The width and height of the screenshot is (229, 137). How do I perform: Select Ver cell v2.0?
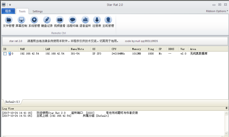point(183,54)
